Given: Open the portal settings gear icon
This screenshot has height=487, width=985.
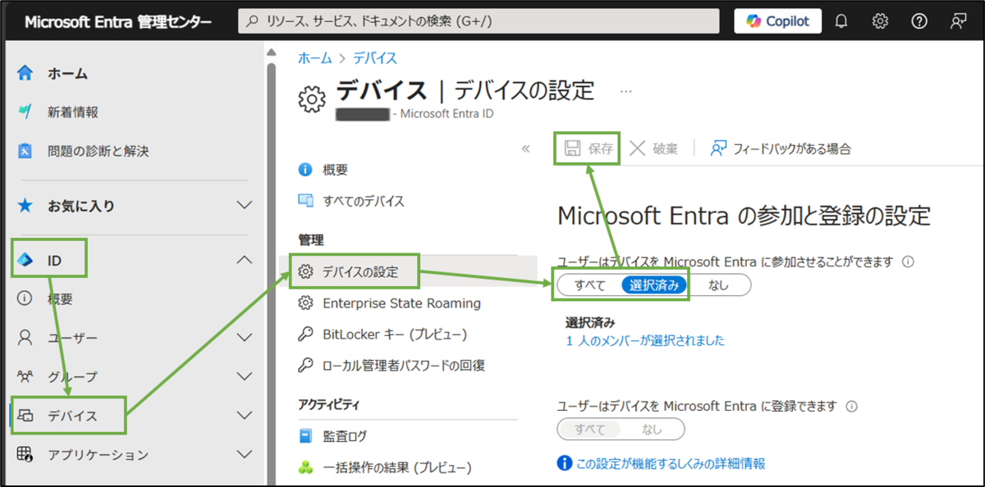Looking at the screenshot, I should click(x=880, y=21).
